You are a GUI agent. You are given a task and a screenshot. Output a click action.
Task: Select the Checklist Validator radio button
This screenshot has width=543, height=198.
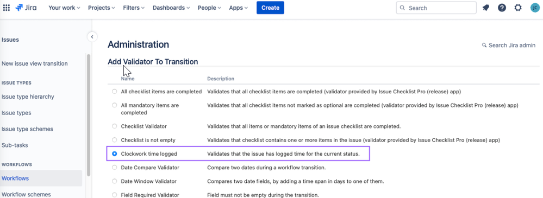pyautogui.click(x=115, y=126)
